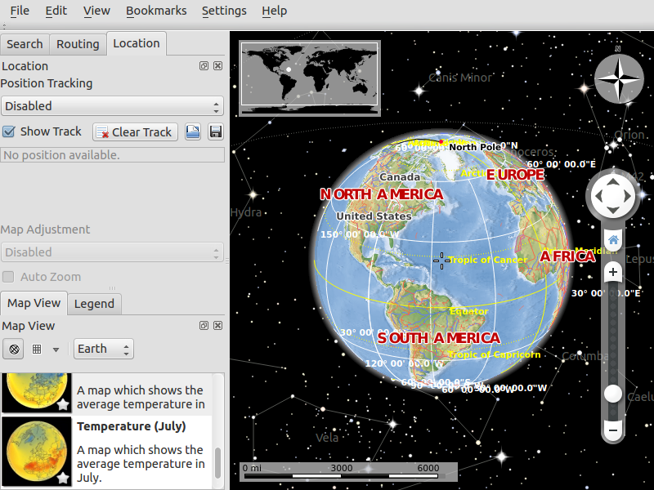This screenshot has height=490, width=654.
Task: Click the compass rose on the map
Action: 619,79
